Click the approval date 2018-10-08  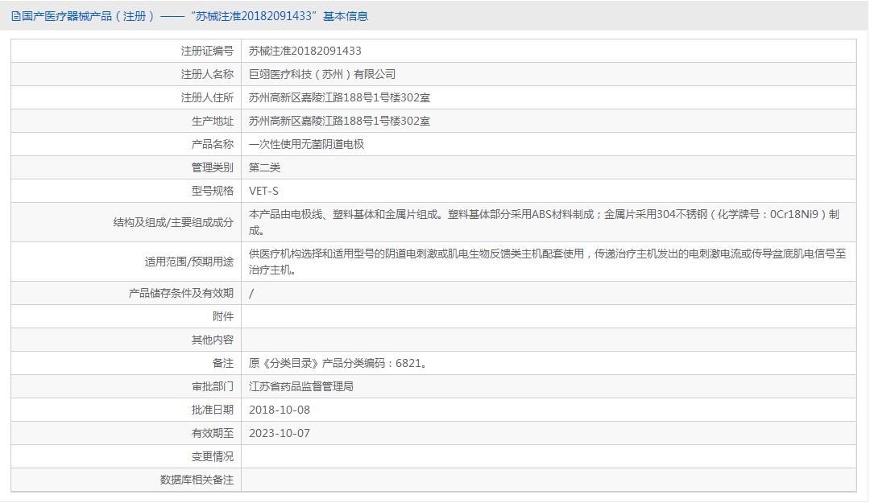(x=280, y=410)
